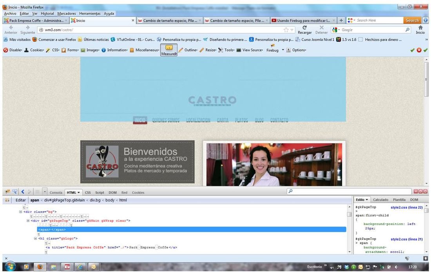Click the address bar showing wm3.com/castro/
The image size is (431, 272).
[x=166, y=30]
